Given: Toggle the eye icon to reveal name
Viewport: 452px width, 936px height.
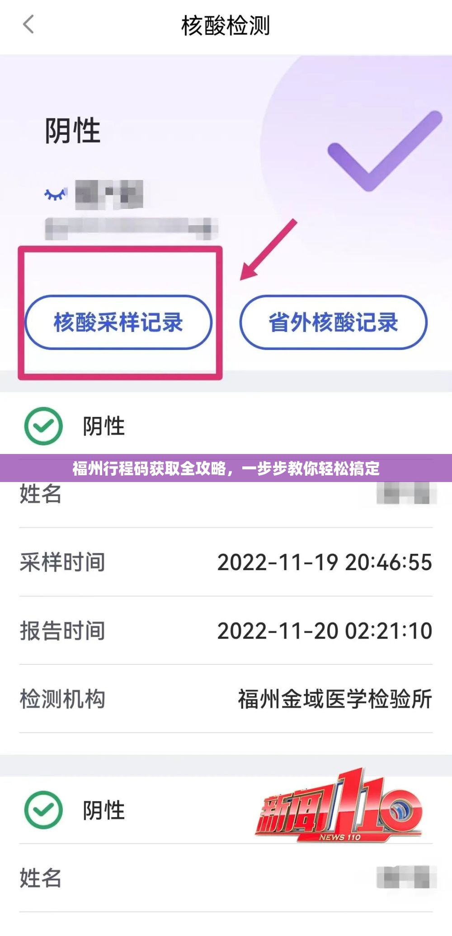Looking at the screenshot, I should pyautogui.click(x=56, y=194).
